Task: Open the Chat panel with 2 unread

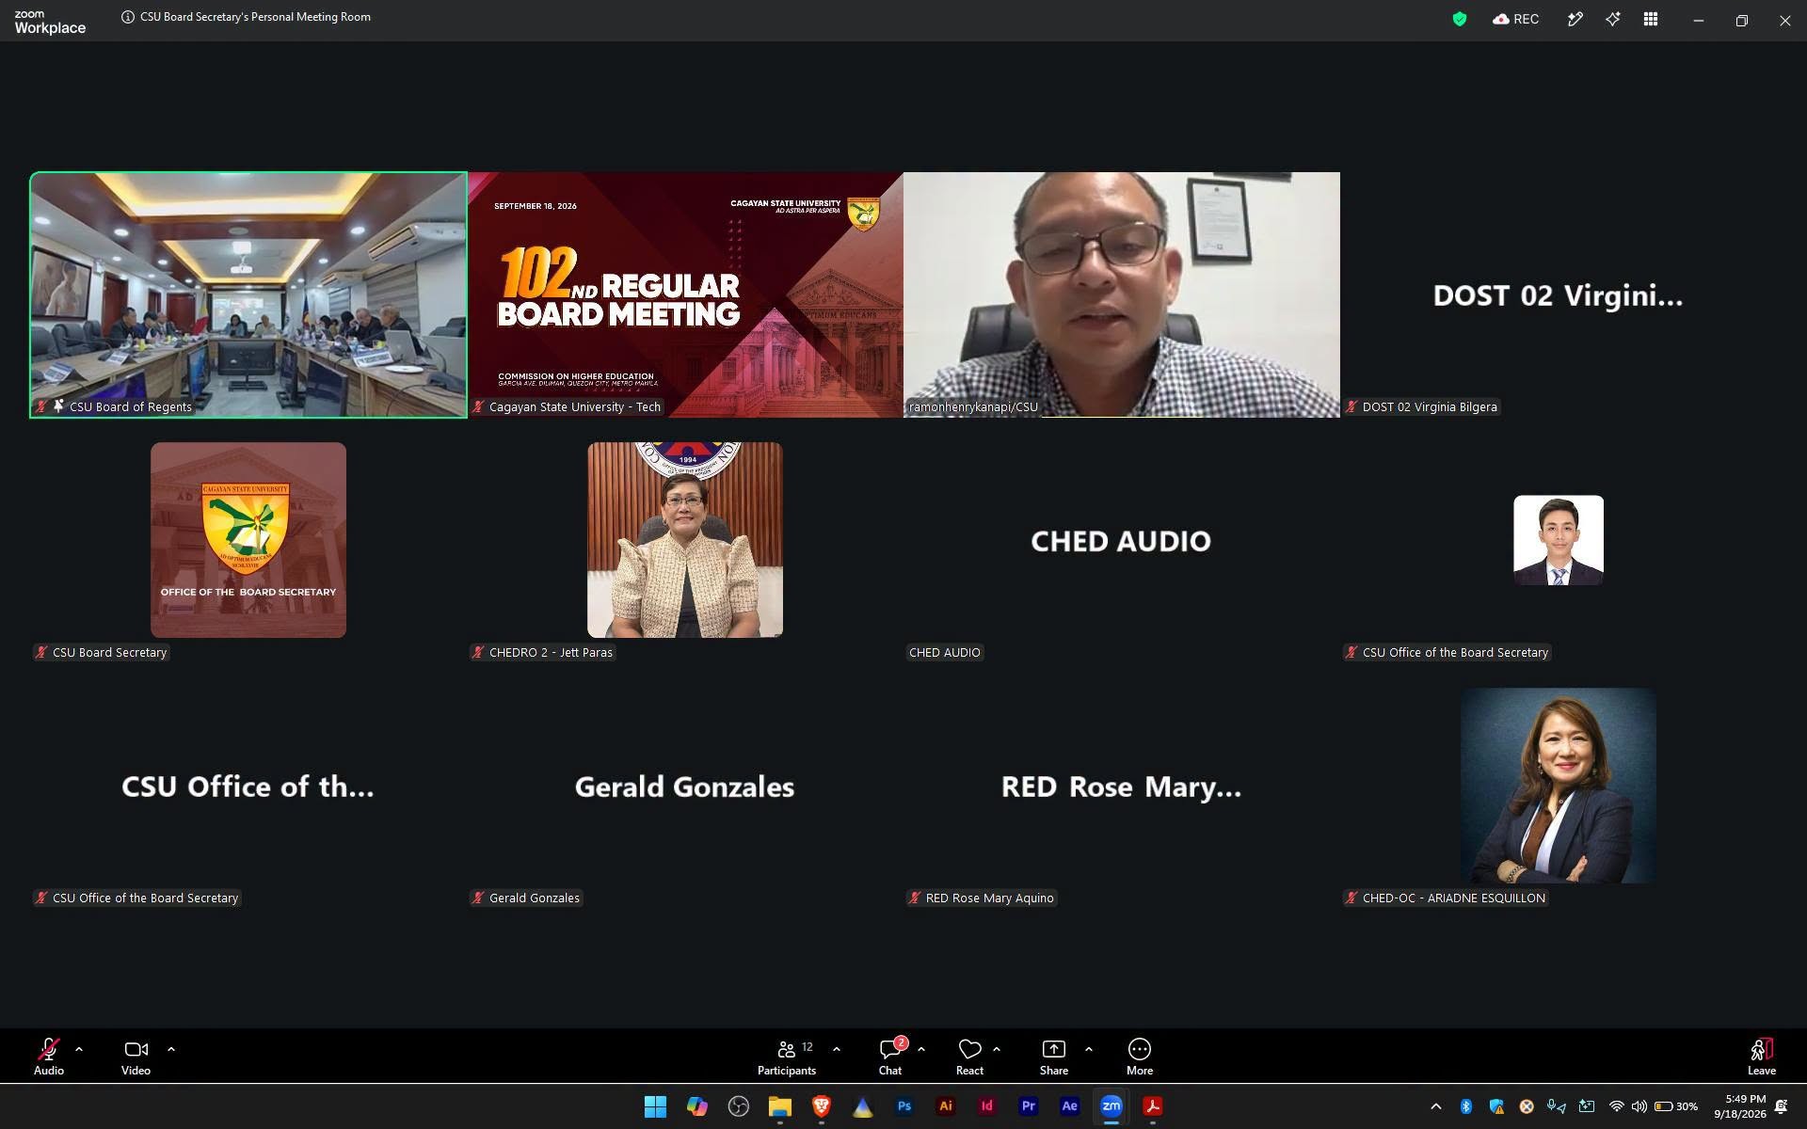Action: click(x=890, y=1057)
